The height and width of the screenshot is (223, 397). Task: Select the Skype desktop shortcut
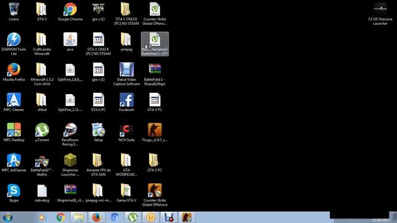click(x=14, y=193)
